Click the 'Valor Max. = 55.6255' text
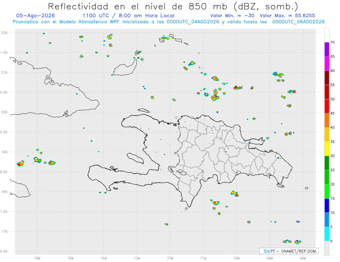Screen dimensions: 340x262 tap(287, 16)
